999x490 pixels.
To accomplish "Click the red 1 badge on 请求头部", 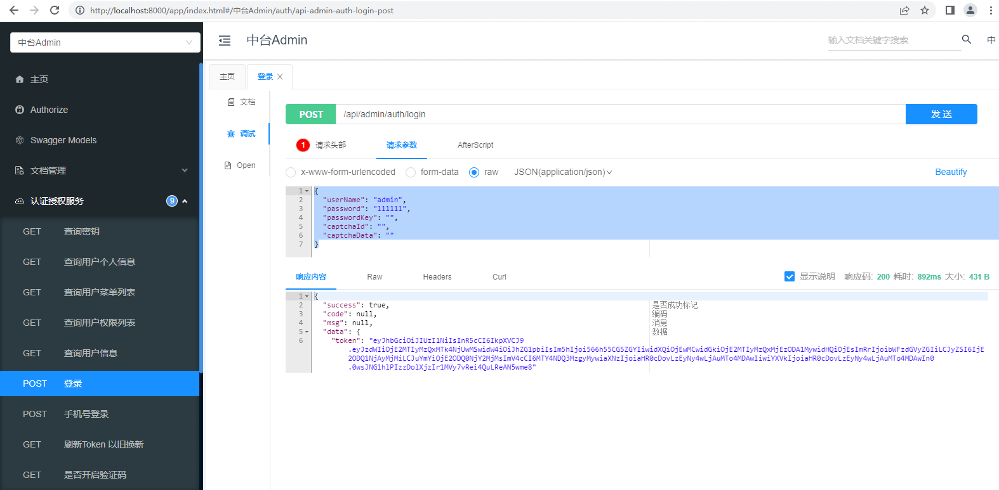I will [303, 145].
